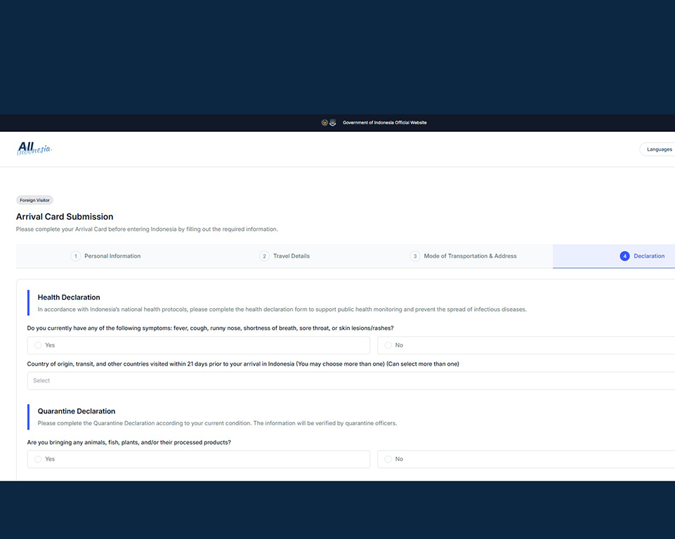Select No for bringing animals or plants
The image size is (675, 539).
[x=388, y=460]
